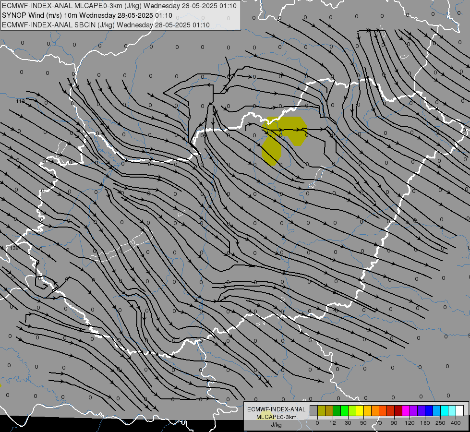Image resolution: width=470 pixels, height=432 pixels.
Task: Click the cyan legend swatch
Action: click(445, 410)
